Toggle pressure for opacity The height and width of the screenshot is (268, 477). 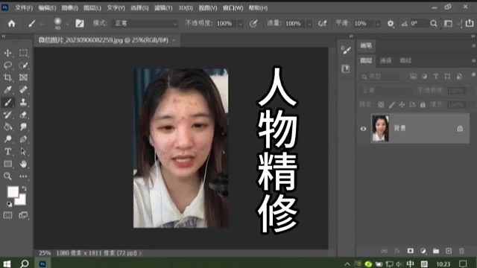point(253,23)
